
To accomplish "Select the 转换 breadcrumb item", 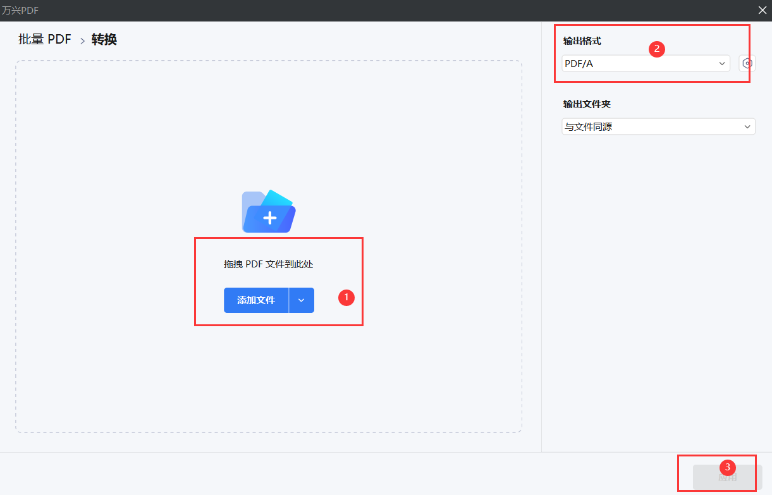I will [x=104, y=39].
